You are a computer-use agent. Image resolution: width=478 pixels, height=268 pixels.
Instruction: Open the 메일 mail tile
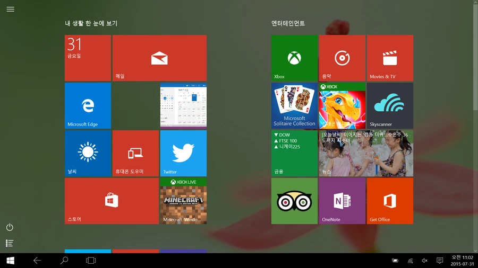pyautogui.click(x=159, y=58)
